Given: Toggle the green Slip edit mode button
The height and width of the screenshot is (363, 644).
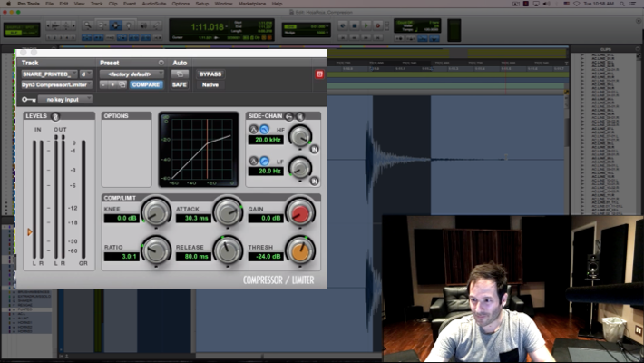Looking at the screenshot, I should pos(13,33).
